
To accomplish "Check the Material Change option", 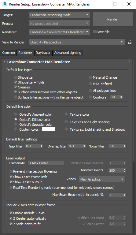I will click(x=90, y=77).
